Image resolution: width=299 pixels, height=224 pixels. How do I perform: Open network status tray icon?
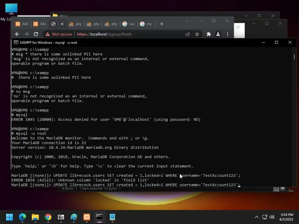tap(265, 217)
